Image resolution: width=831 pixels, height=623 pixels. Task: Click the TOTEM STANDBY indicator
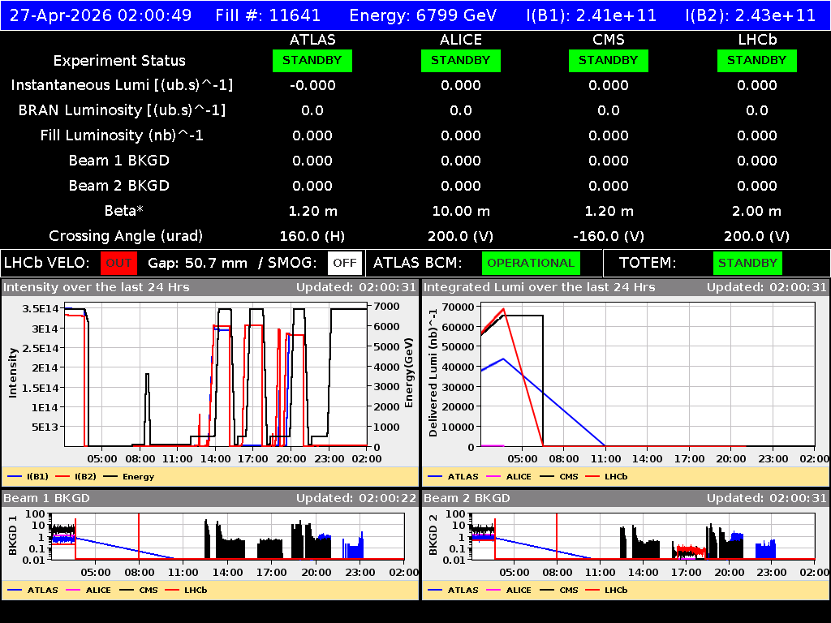click(747, 263)
